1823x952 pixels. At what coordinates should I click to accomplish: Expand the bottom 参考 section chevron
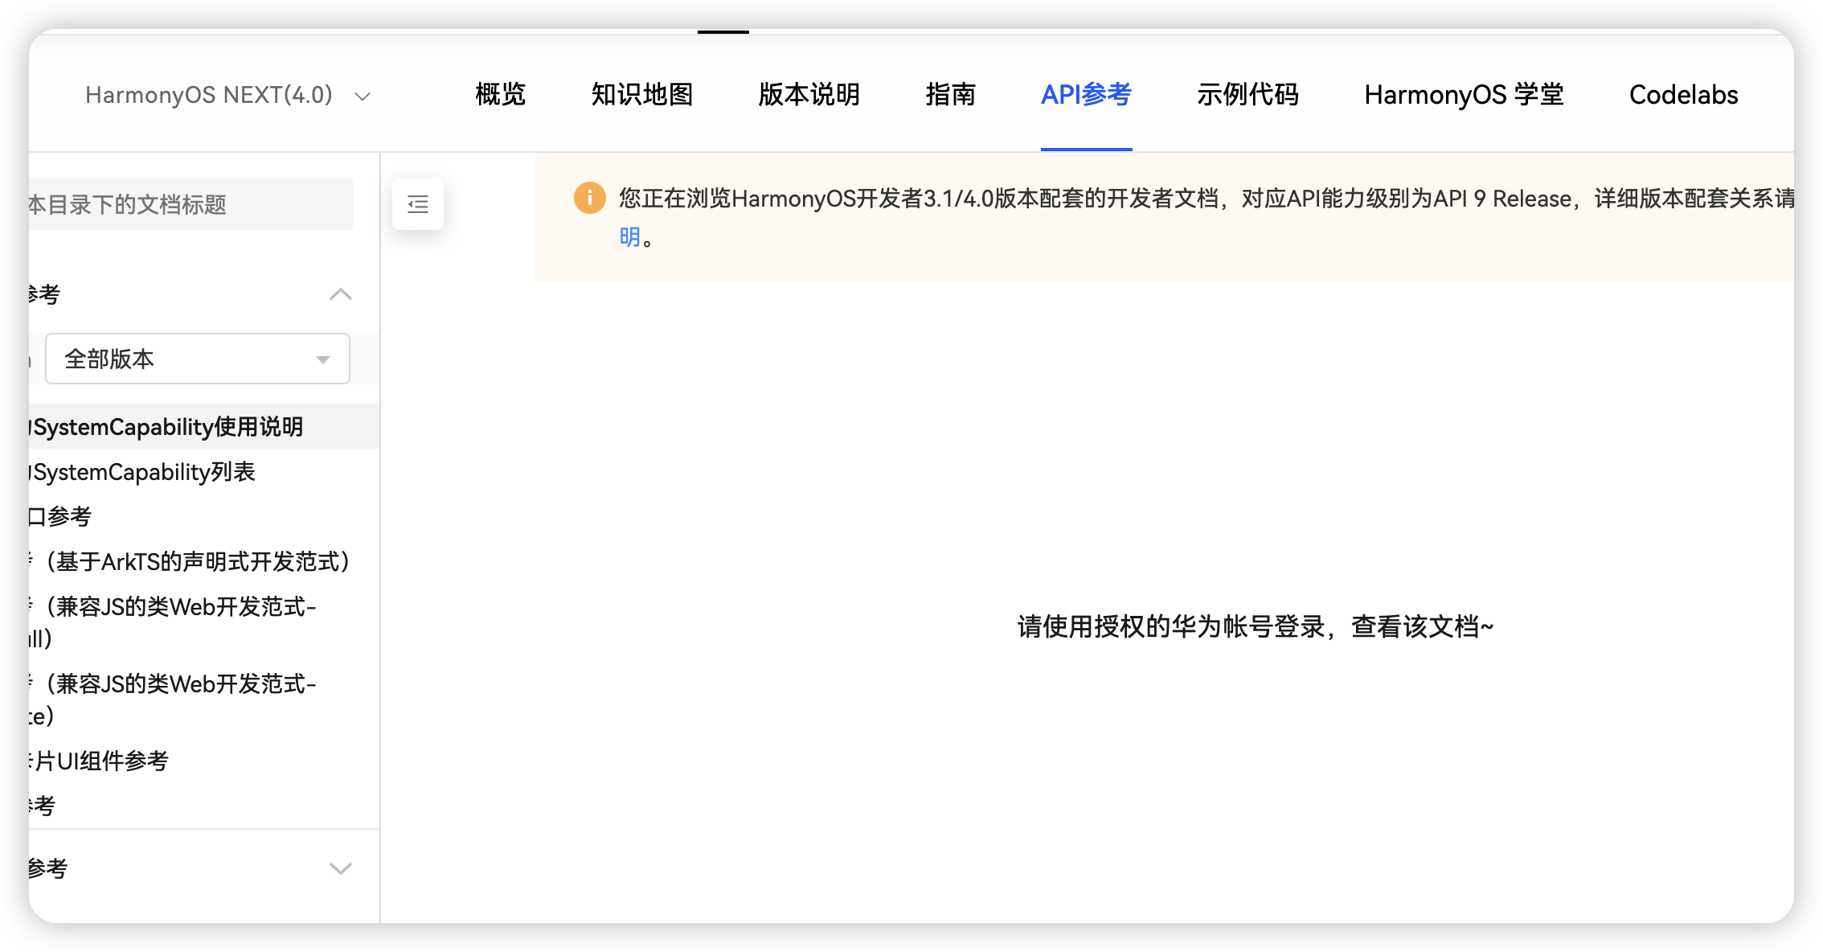click(x=341, y=868)
